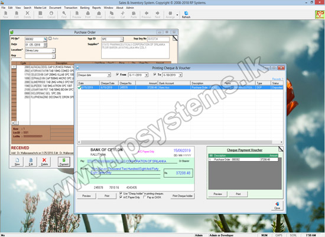325x237 pixels.
Task: Open the Transaction menu
Action: tap(71, 8)
